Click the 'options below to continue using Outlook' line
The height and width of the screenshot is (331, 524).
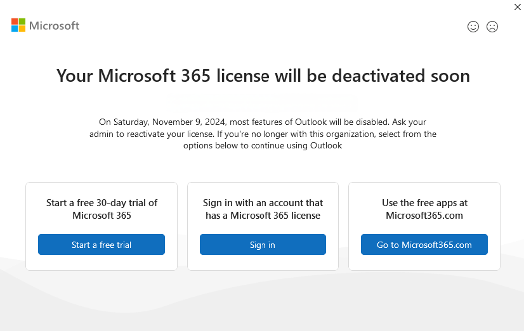tap(263, 146)
